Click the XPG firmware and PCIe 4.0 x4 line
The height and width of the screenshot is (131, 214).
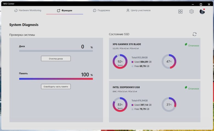pyautogui.click(x=126, y=49)
